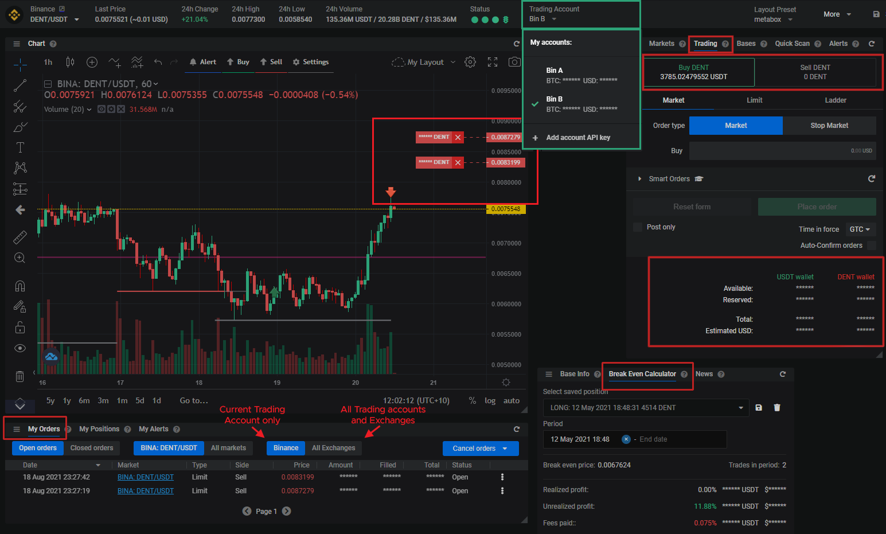Viewport: 886px width, 534px height.
Task: Toggle stay in drawing mode
Action: coord(20,306)
